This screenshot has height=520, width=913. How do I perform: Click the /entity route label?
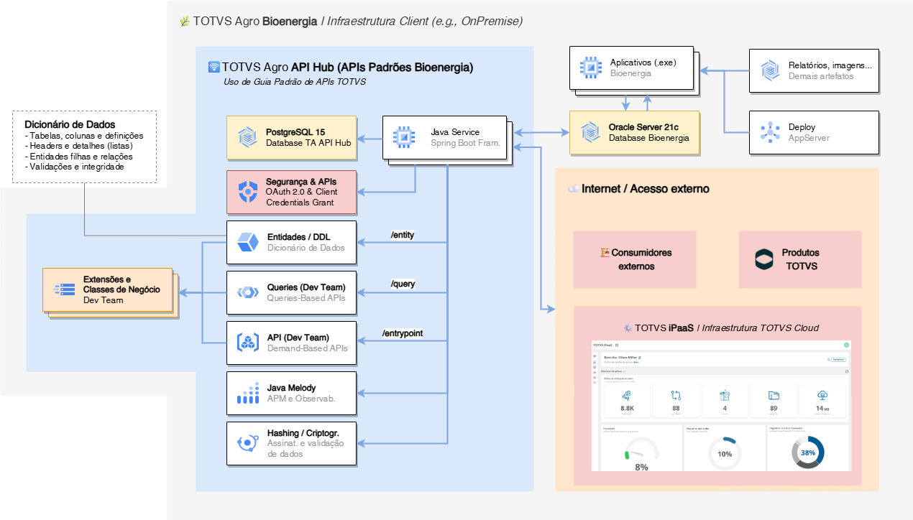pyautogui.click(x=402, y=235)
